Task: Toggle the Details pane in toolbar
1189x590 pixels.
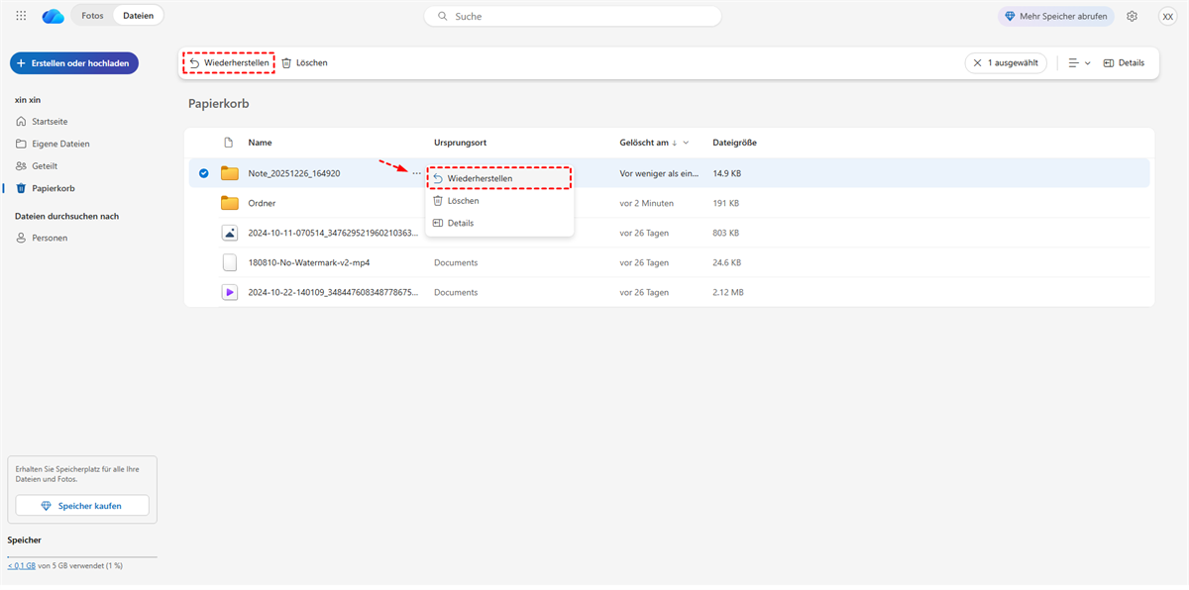Action: [1124, 62]
